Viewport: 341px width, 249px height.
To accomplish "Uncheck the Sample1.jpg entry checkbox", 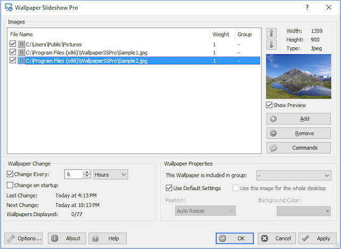I will (13, 52).
